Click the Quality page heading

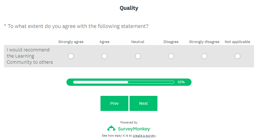(x=129, y=8)
